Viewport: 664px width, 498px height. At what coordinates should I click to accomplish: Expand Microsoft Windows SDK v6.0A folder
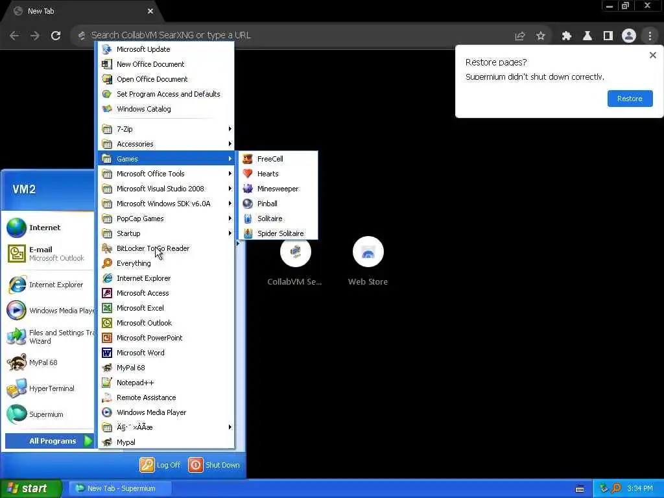[x=166, y=203]
